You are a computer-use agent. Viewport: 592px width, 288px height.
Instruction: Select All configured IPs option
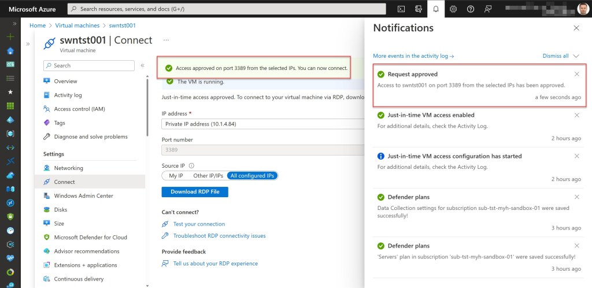pyautogui.click(x=253, y=175)
